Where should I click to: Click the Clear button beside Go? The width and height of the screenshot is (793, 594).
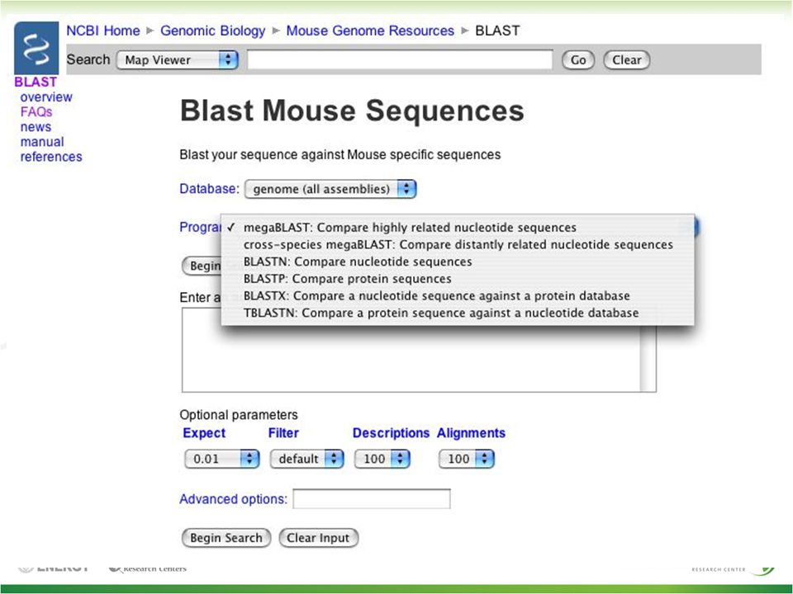(627, 60)
